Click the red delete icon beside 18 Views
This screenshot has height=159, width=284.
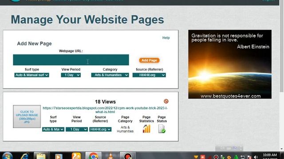click(x=166, y=101)
